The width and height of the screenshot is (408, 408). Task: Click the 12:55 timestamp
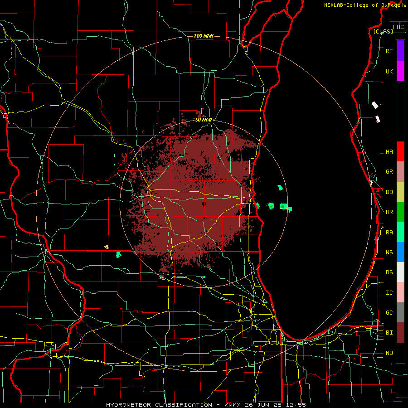[x=296, y=405]
